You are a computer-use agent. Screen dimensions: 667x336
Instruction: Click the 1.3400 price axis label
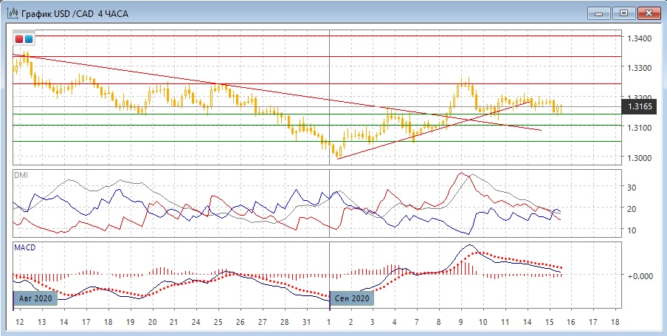(638, 38)
